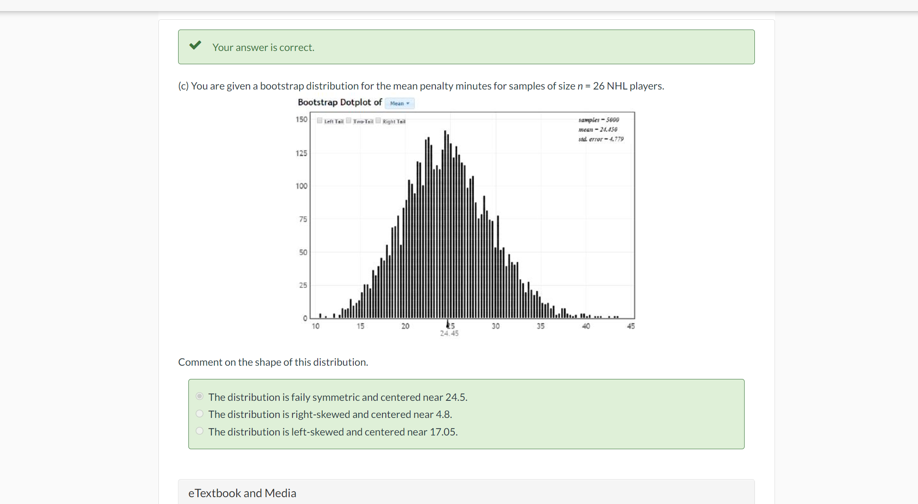Click the tallest bar peak in the dotplot

445,133
